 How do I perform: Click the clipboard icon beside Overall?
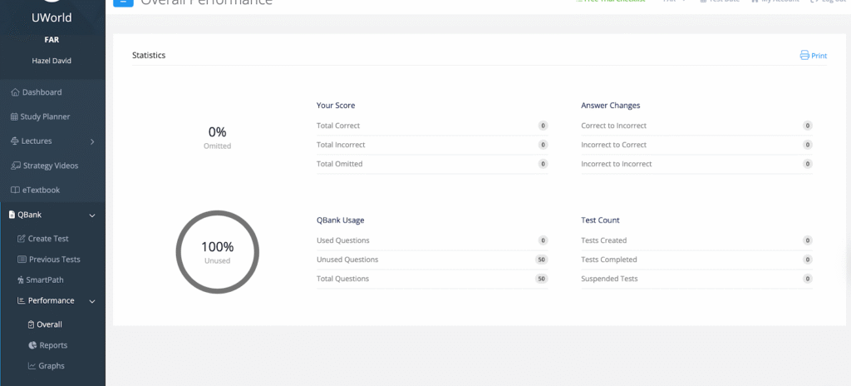pos(31,324)
